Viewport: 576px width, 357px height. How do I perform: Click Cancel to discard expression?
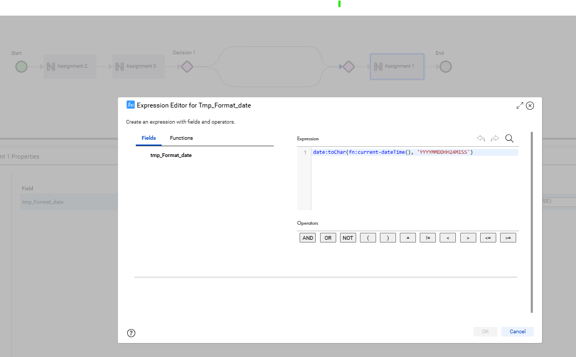click(517, 332)
